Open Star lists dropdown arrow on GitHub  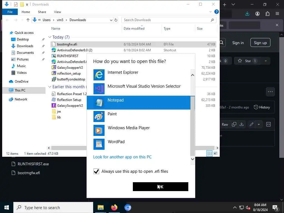point(265,61)
